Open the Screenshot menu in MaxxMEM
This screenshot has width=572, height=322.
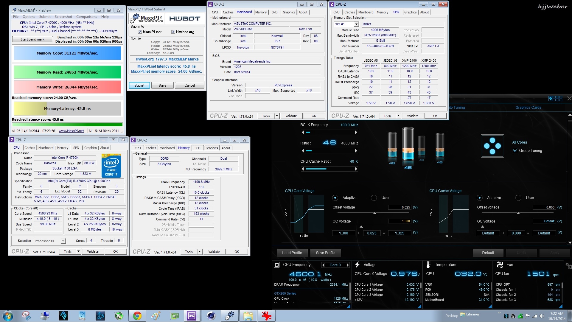click(63, 17)
